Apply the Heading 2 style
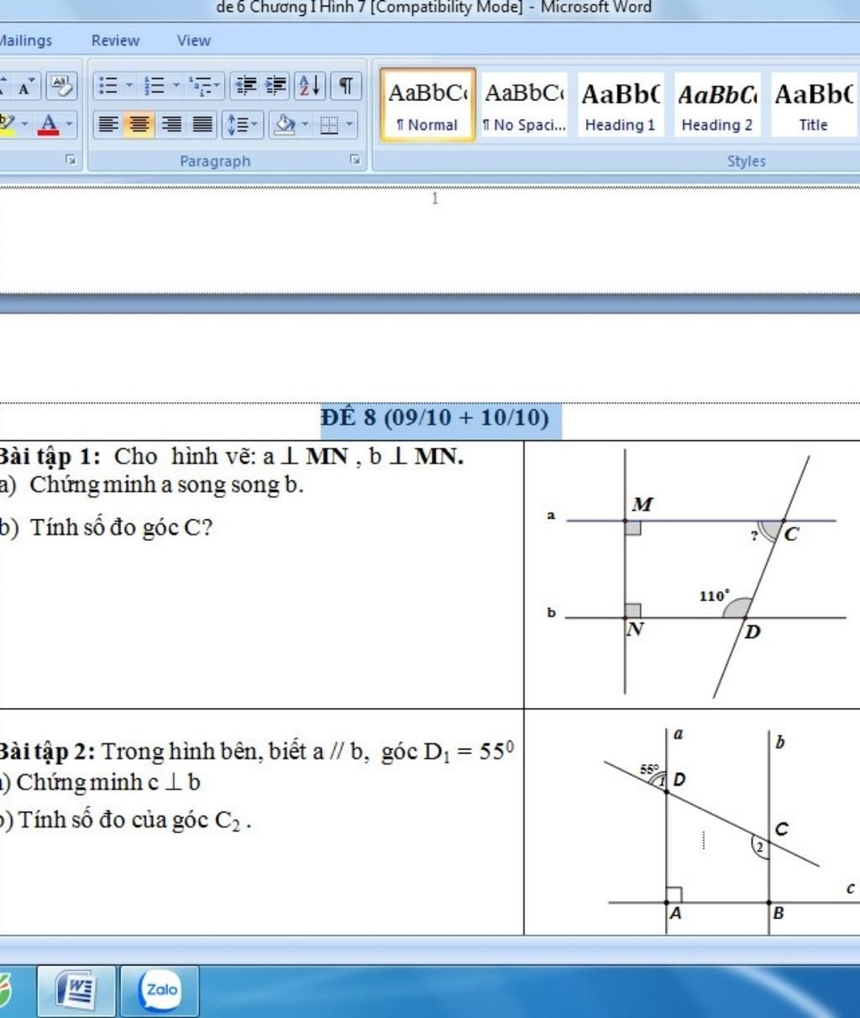Screen dimensions: 860x1018 click(716, 105)
